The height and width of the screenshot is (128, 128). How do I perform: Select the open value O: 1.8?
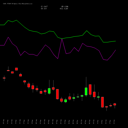pyautogui.click(x=44, y=9)
